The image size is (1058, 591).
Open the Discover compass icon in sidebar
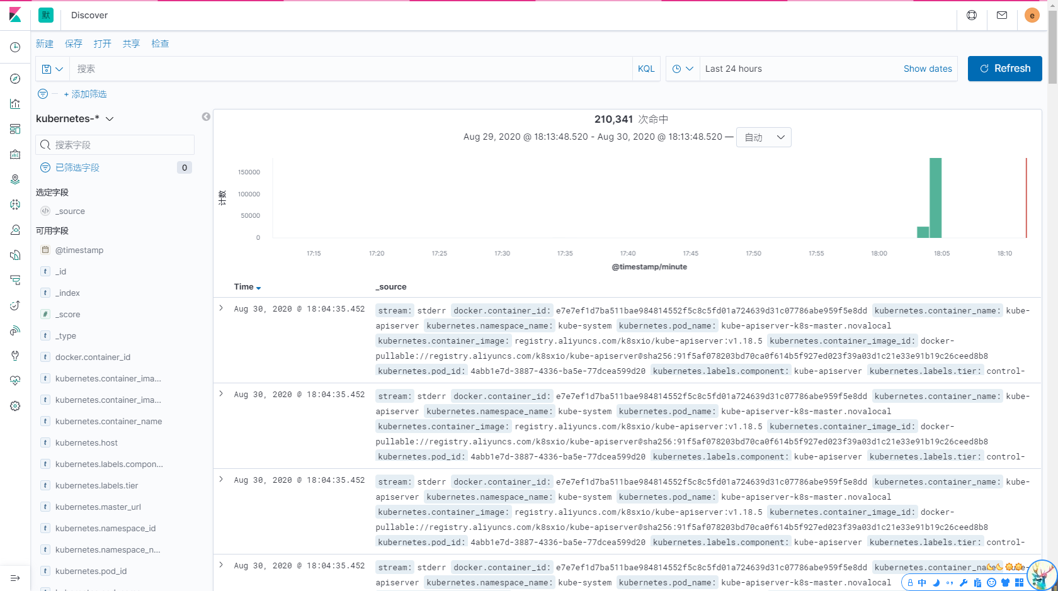[x=15, y=79]
